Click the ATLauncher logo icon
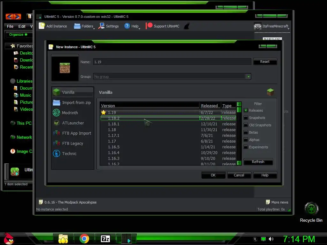The width and height of the screenshot is (327, 245). pyautogui.click(x=56, y=123)
